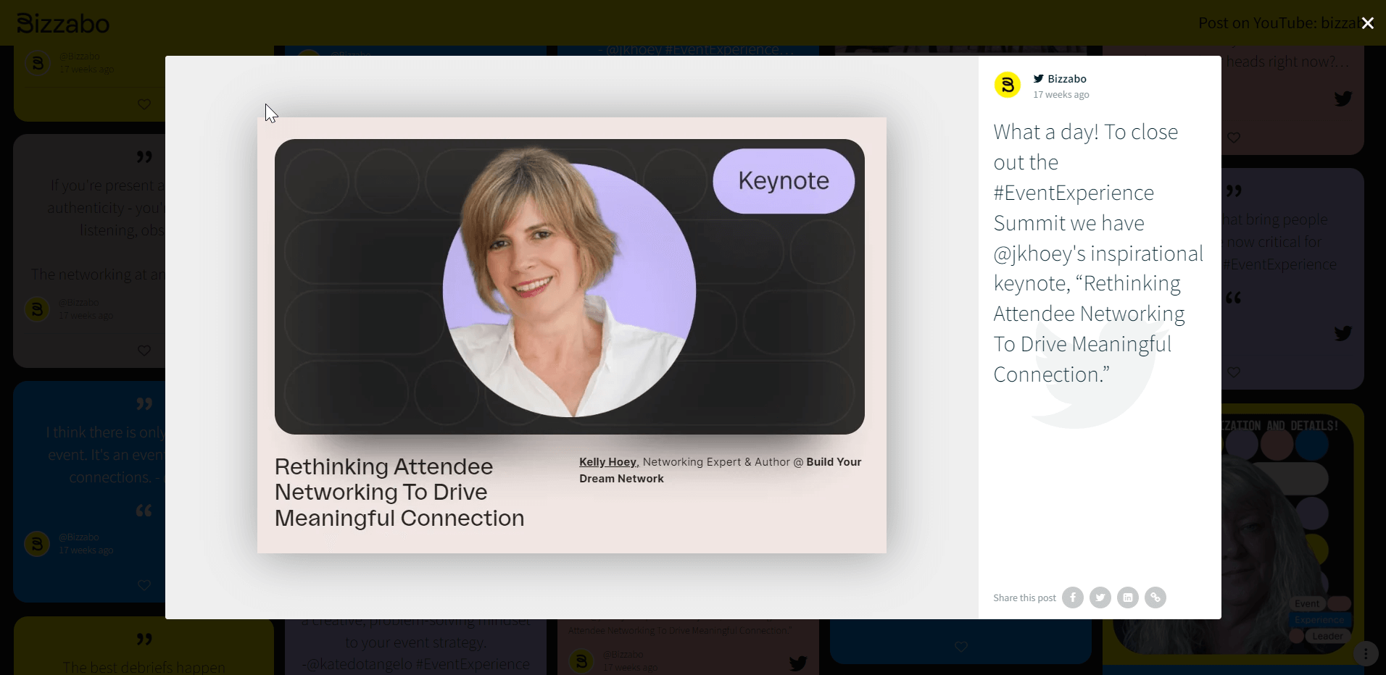Share this post to Twitter
The height and width of the screenshot is (675, 1386).
pos(1100,598)
